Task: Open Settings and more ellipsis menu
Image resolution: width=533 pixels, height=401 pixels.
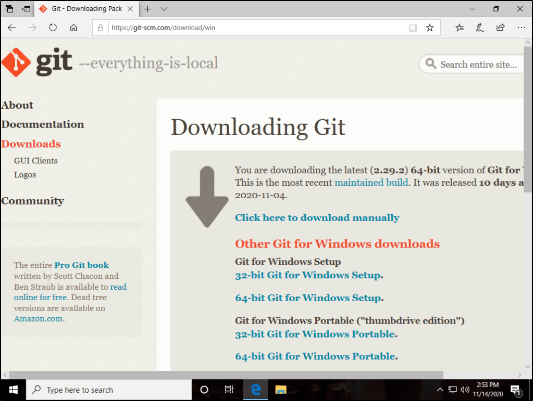Action: [521, 28]
